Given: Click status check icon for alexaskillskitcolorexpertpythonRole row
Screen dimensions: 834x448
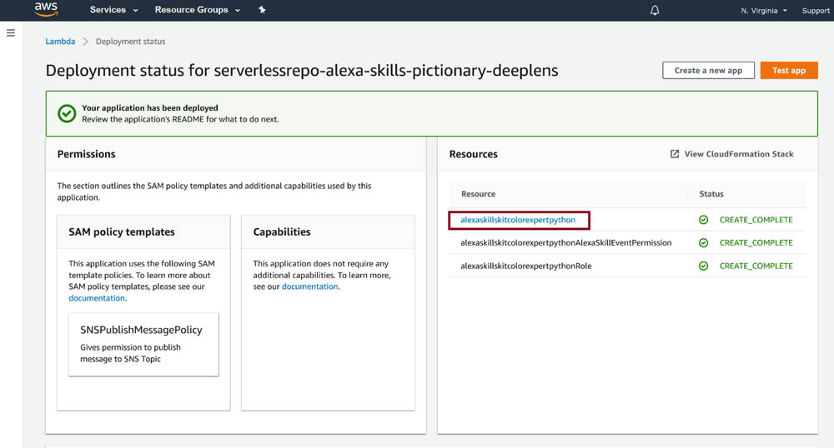Looking at the screenshot, I should 703,266.
